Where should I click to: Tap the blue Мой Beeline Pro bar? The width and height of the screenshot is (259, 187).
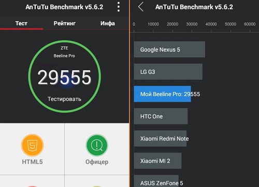(x=163, y=94)
